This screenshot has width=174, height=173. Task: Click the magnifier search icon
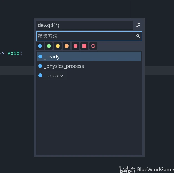(138, 36)
